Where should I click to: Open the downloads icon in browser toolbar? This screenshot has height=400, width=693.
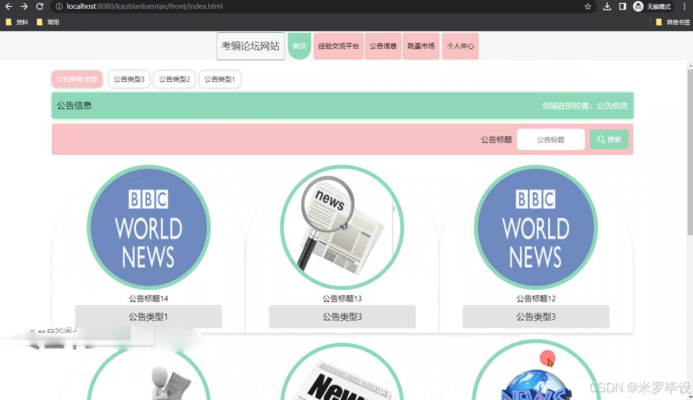tap(607, 7)
